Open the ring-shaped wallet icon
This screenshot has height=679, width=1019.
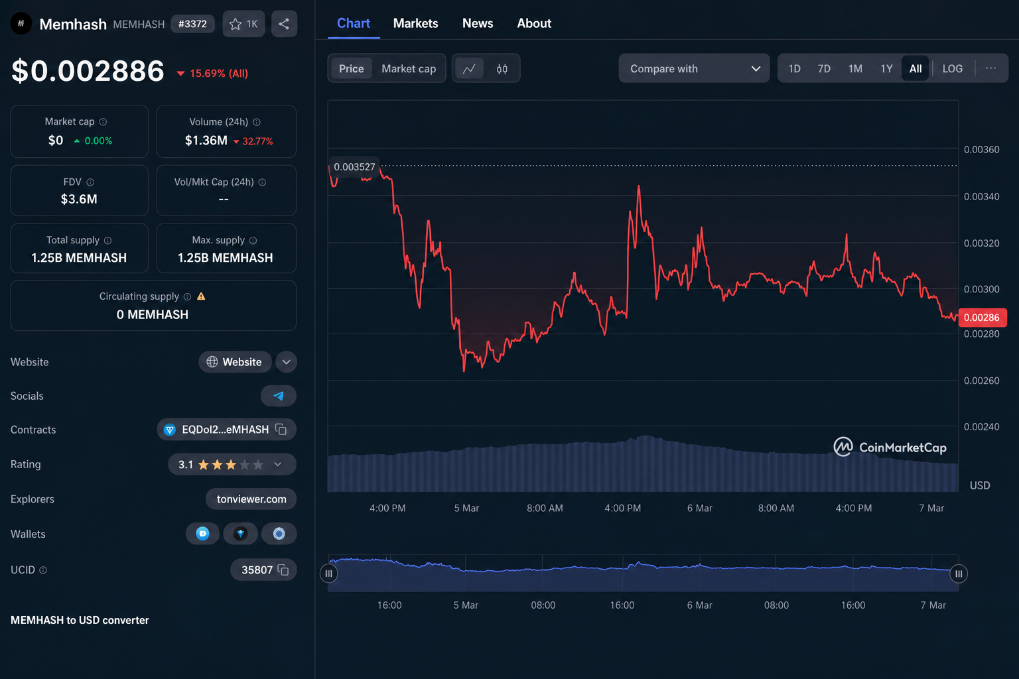click(279, 534)
